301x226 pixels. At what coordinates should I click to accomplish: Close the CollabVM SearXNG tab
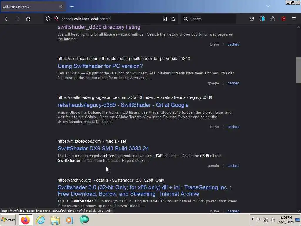(x=61, y=6)
